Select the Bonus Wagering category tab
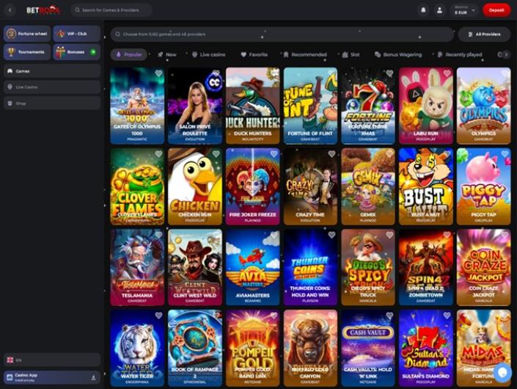Screen dimensions: 517x389 click(400, 54)
